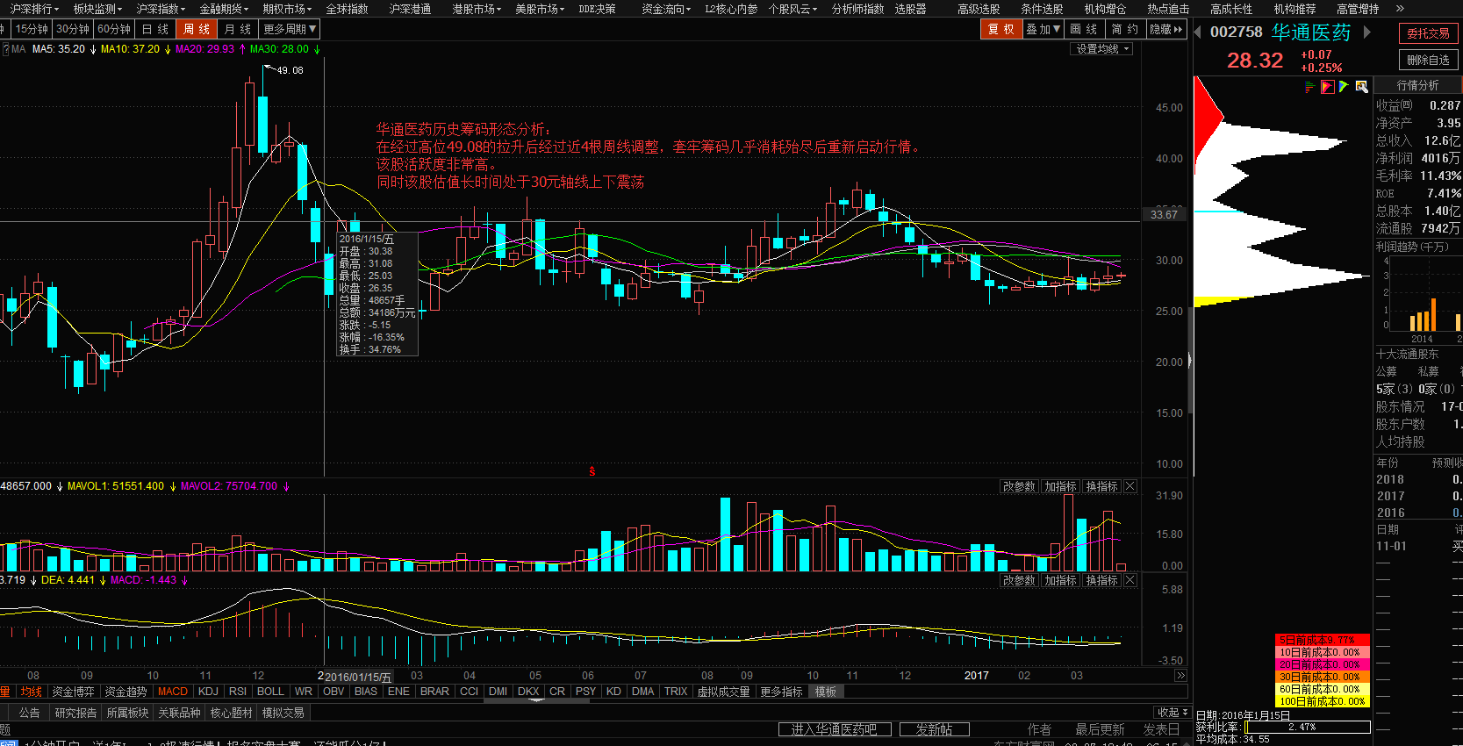Open 模板 template tab

coord(826,692)
